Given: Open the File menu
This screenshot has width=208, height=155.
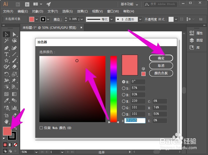Looking at the screenshot, I should pos(8,11).
